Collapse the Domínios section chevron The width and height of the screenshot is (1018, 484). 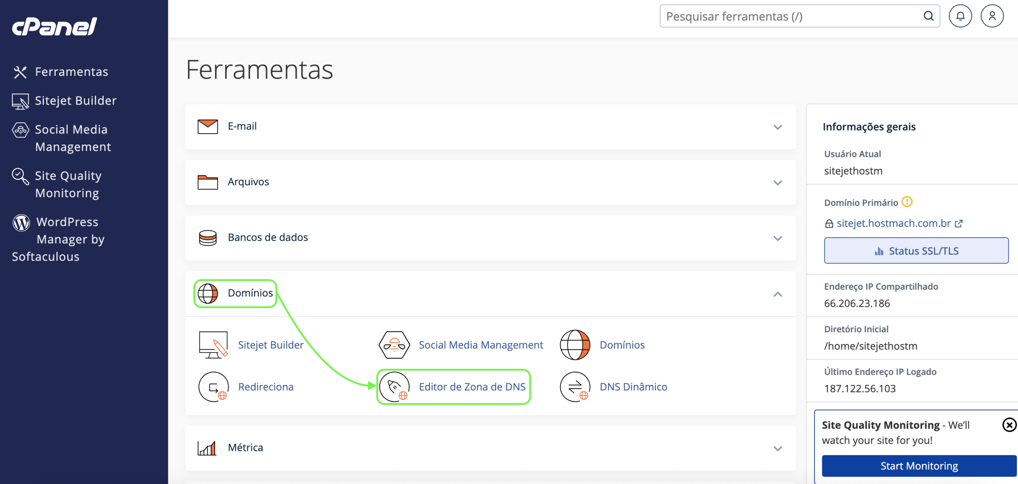click(777, 294)
